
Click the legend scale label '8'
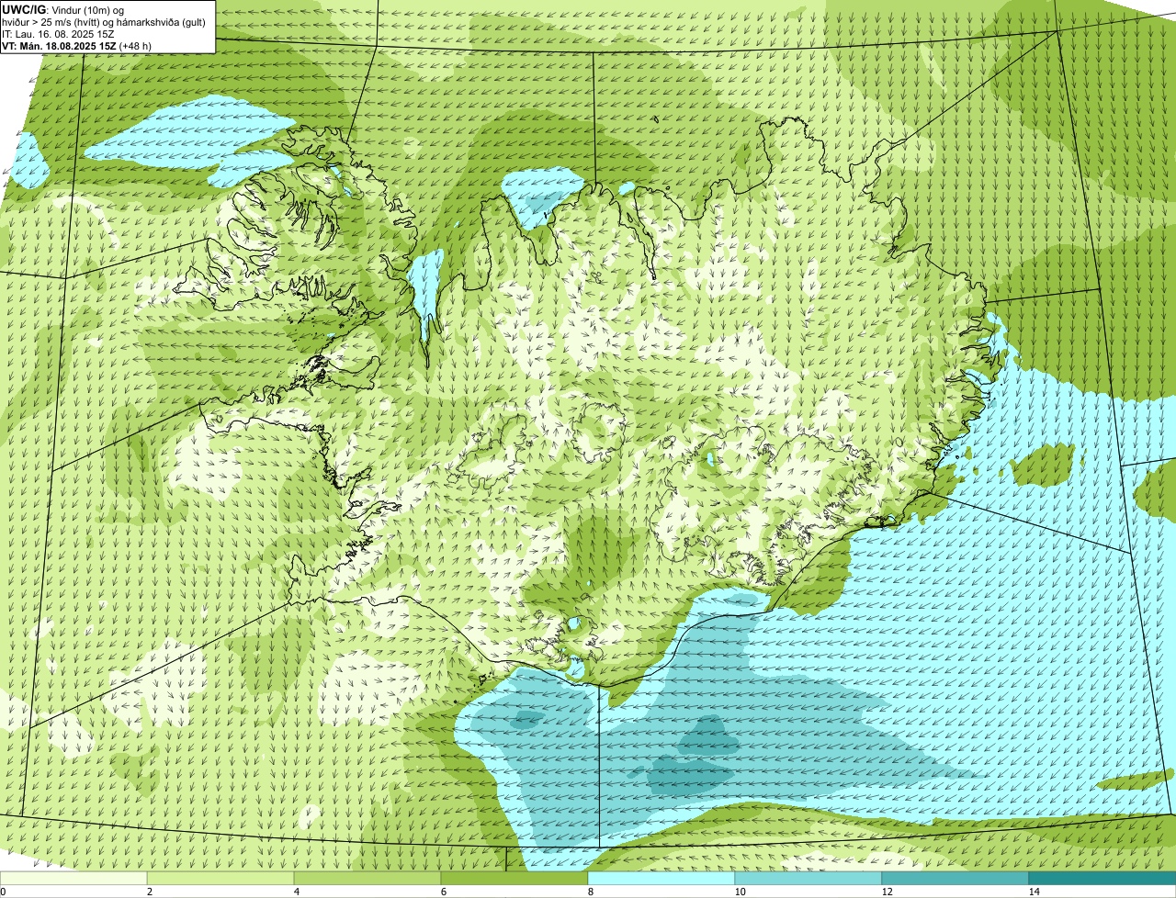pos(591,892)
